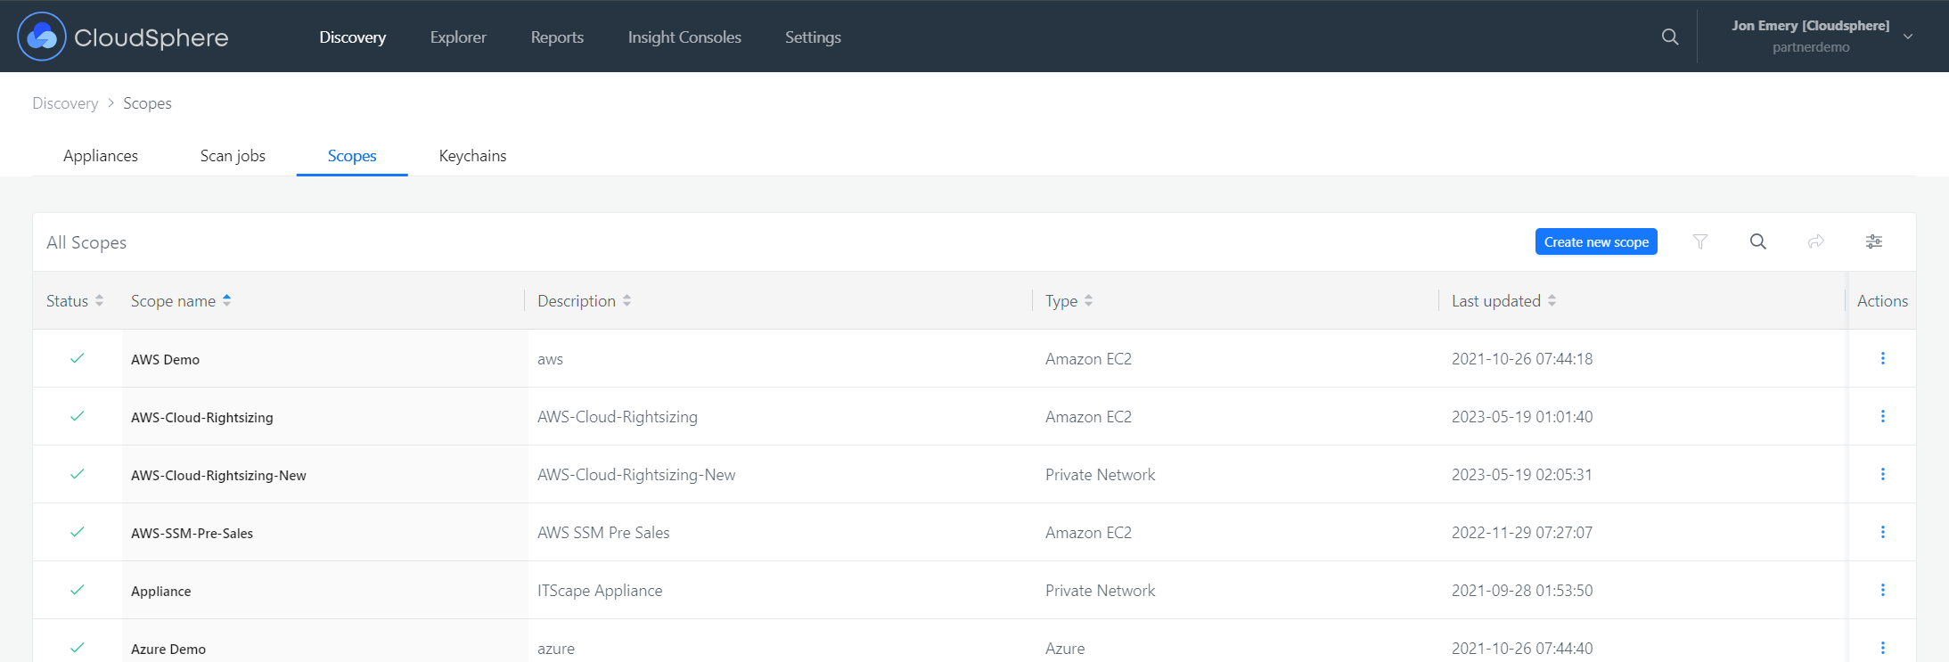Click 'AWS SSM Pre Sales' description cell
This screenshot has width=1949, height=662.
(x=603, y=533)
